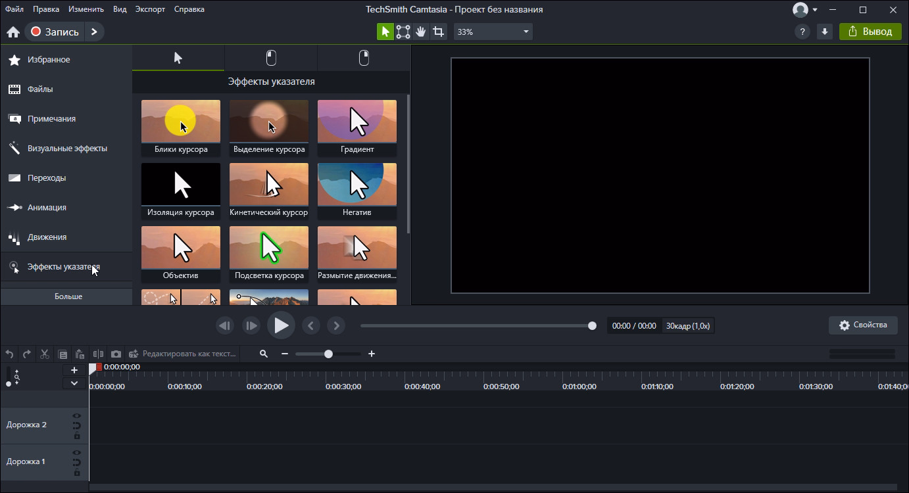Activate the pan hand tool

pos(421,32)
